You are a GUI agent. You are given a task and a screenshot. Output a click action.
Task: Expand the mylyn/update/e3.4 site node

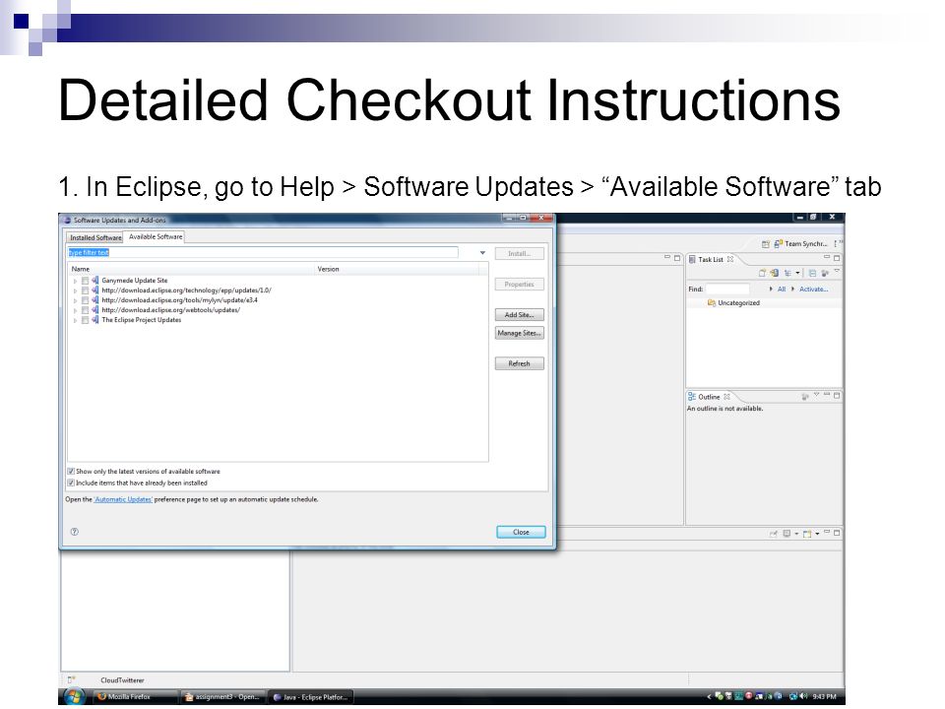[x=76, y=300]
